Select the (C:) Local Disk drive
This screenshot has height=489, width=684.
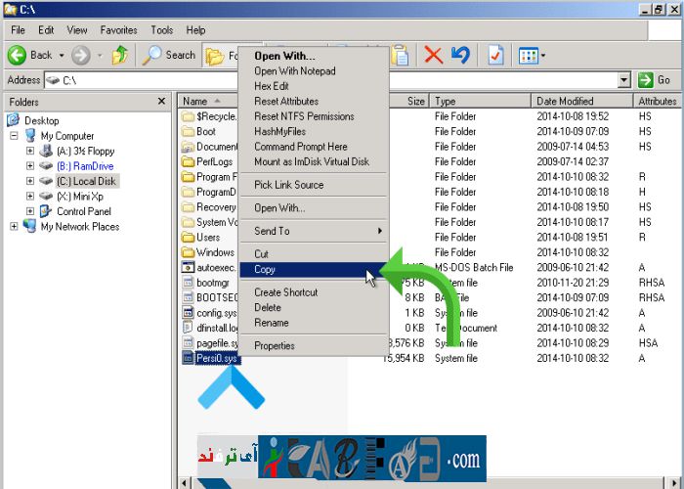pyautogui.click(x=86, y=181)
